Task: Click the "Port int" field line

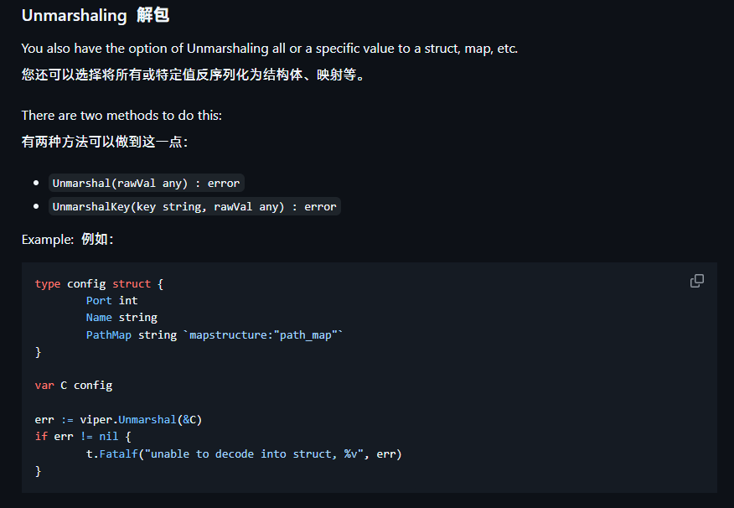Action: point(111,300)
